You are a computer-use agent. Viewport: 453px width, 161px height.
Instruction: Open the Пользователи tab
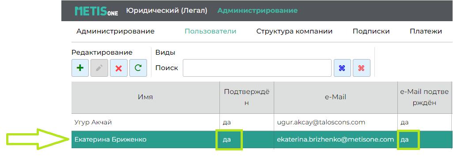[x=211, y=31]
